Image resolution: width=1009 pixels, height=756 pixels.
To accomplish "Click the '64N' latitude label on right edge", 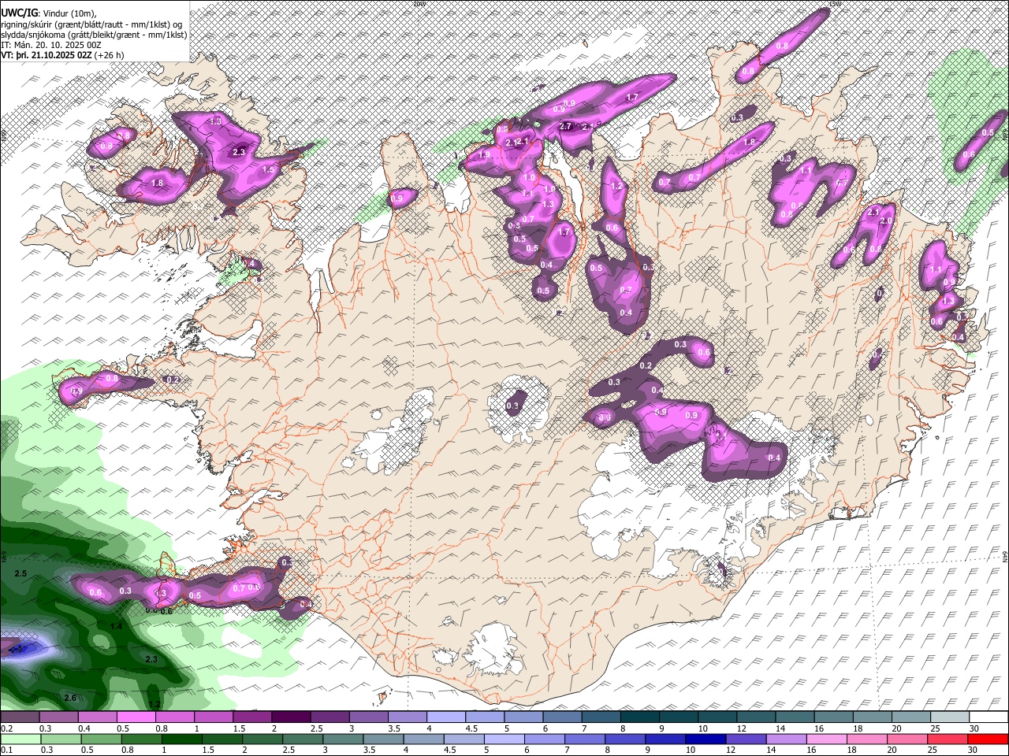I will [x=1005, y=556].
